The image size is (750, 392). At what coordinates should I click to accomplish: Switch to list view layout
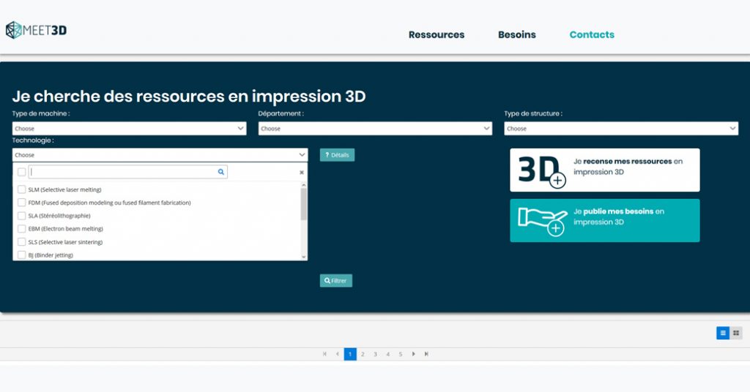coord(723,333)
